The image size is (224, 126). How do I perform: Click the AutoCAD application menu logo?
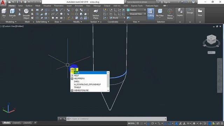point(3,3)
